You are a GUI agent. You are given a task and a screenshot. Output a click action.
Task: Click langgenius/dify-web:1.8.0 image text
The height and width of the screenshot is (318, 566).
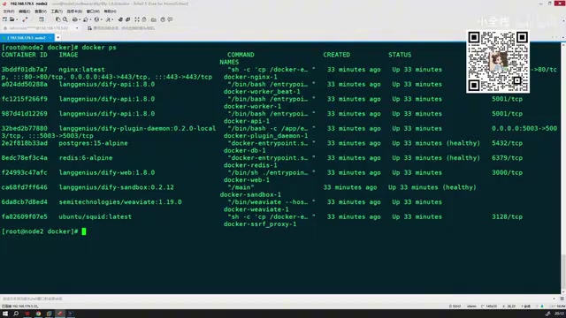107,172
